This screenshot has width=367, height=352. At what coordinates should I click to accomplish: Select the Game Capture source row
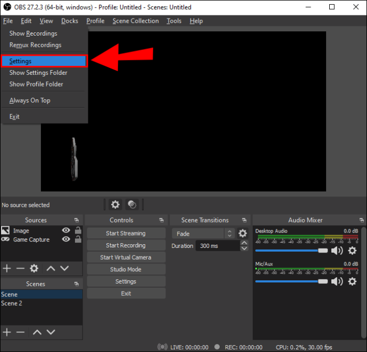(x=41, y=239)
